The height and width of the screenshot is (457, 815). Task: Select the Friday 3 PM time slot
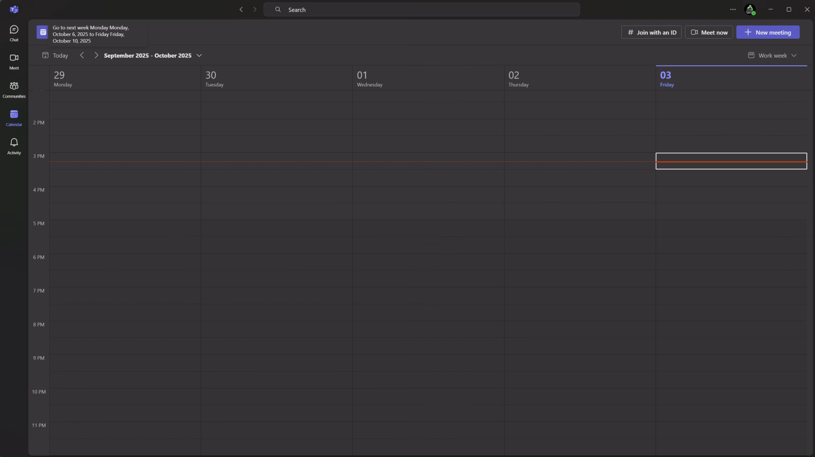click(x=731, y=161)
